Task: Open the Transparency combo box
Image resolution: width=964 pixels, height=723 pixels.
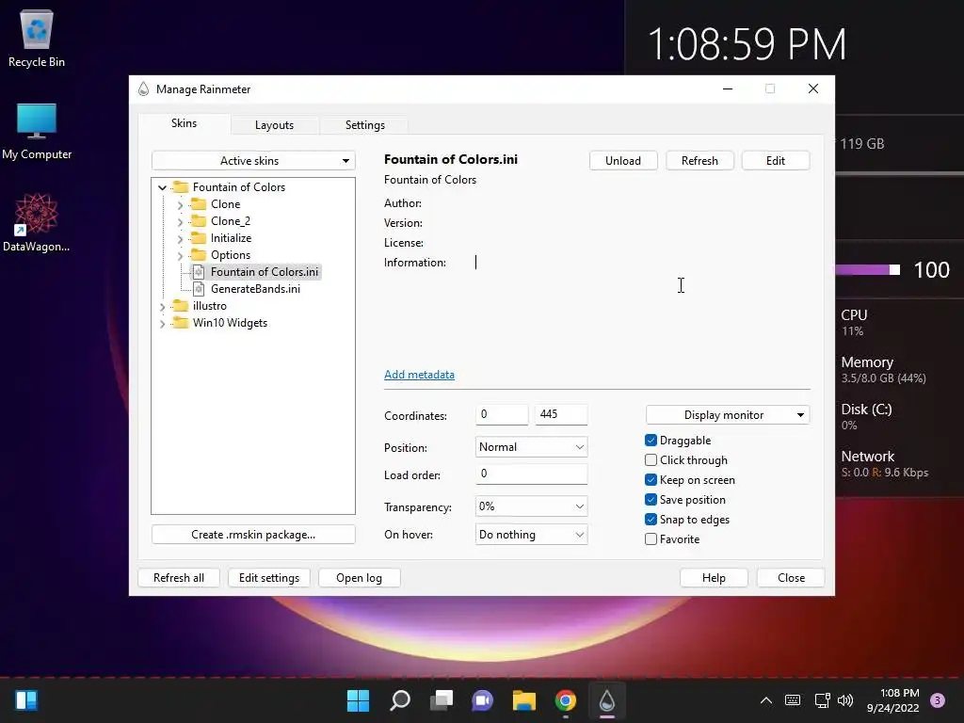Action: point(531,506)
